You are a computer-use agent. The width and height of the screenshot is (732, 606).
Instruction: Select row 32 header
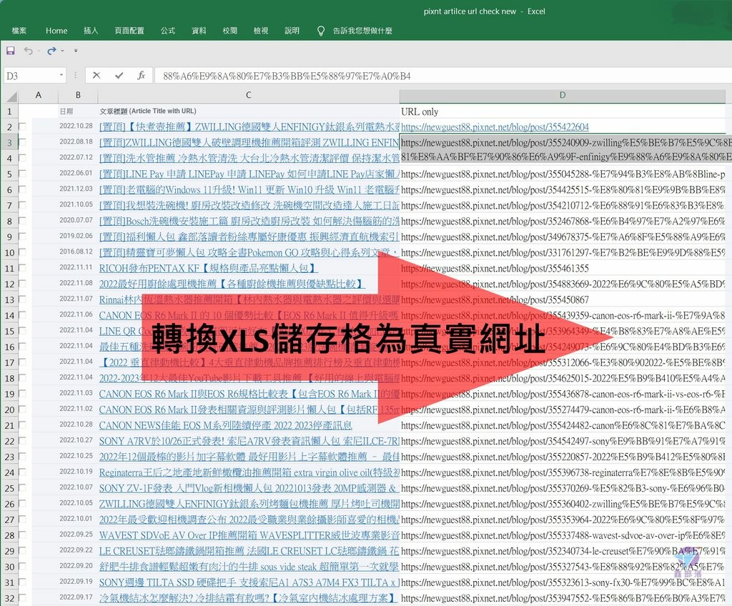[x=9, y=599]
